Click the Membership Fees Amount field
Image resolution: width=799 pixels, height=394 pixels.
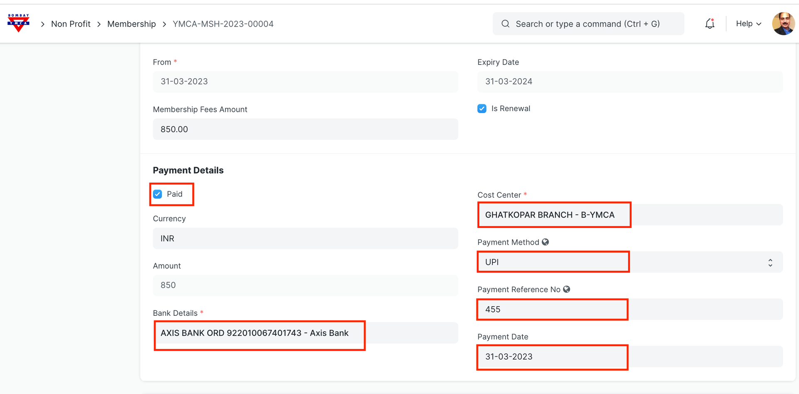[305, 129]
